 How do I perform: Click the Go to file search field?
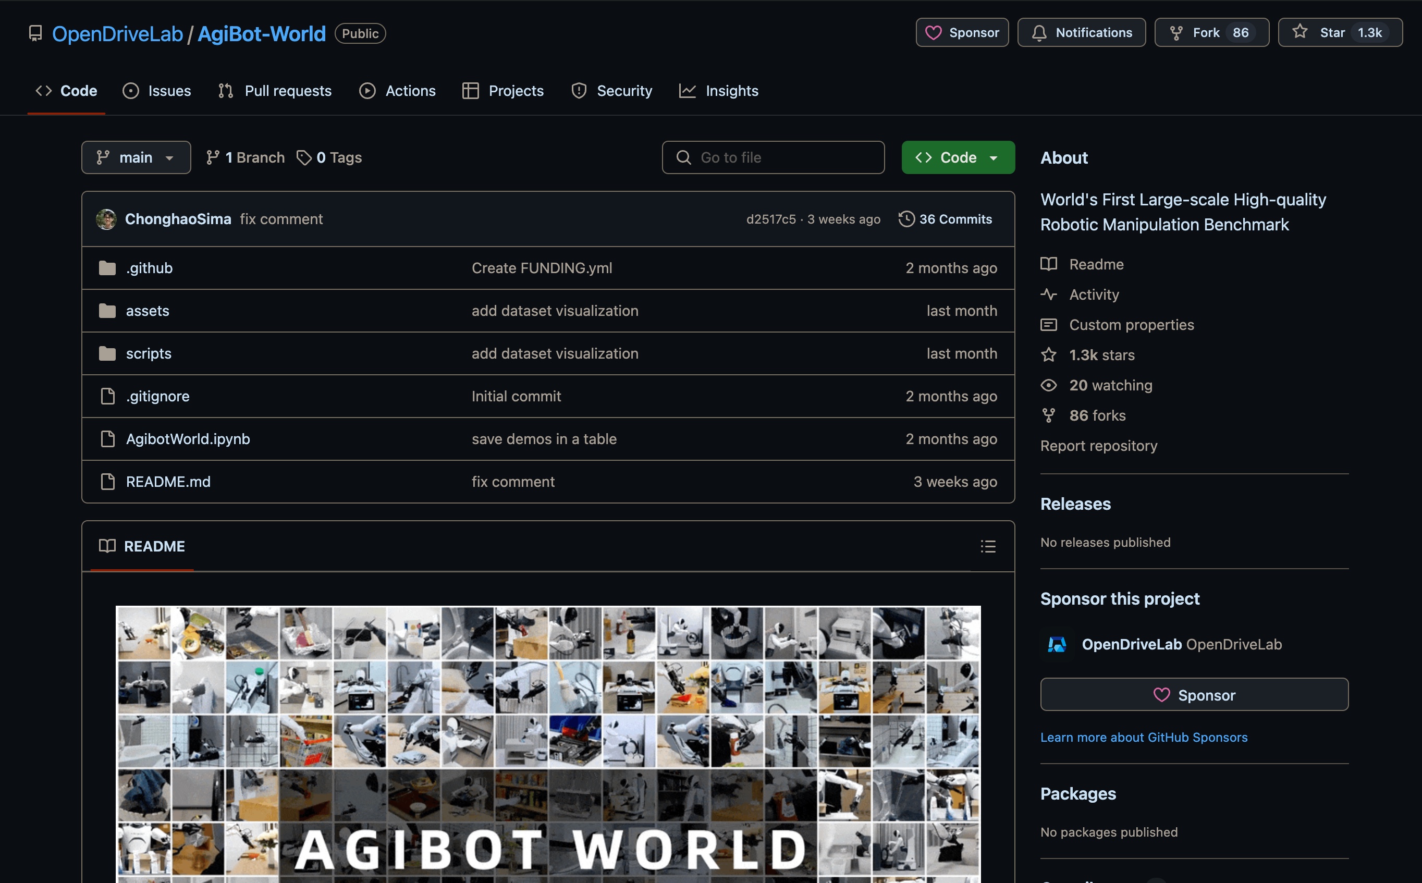773,157
